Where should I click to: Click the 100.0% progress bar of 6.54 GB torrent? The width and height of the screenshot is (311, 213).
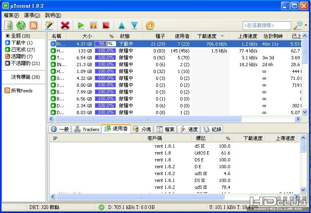coord(106,58)
